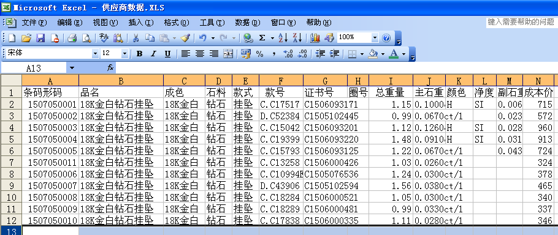Open the 视图 menu
Screen dimensions: 558x235
[105, 23]
